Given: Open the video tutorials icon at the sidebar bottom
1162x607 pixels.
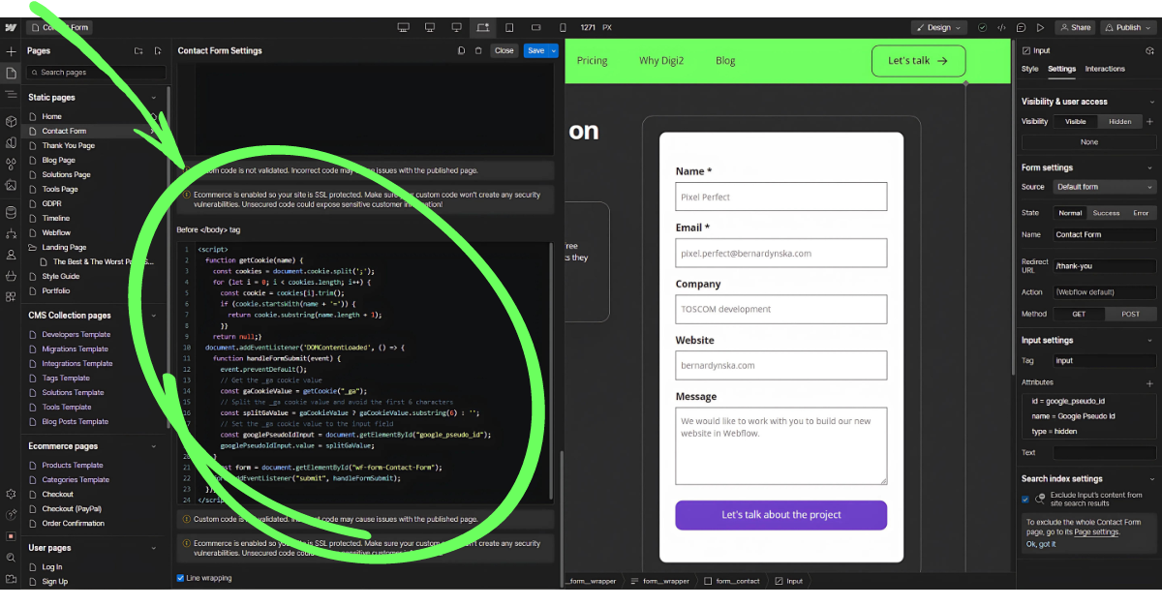Looking at the screenshot, I should (11, 579).
